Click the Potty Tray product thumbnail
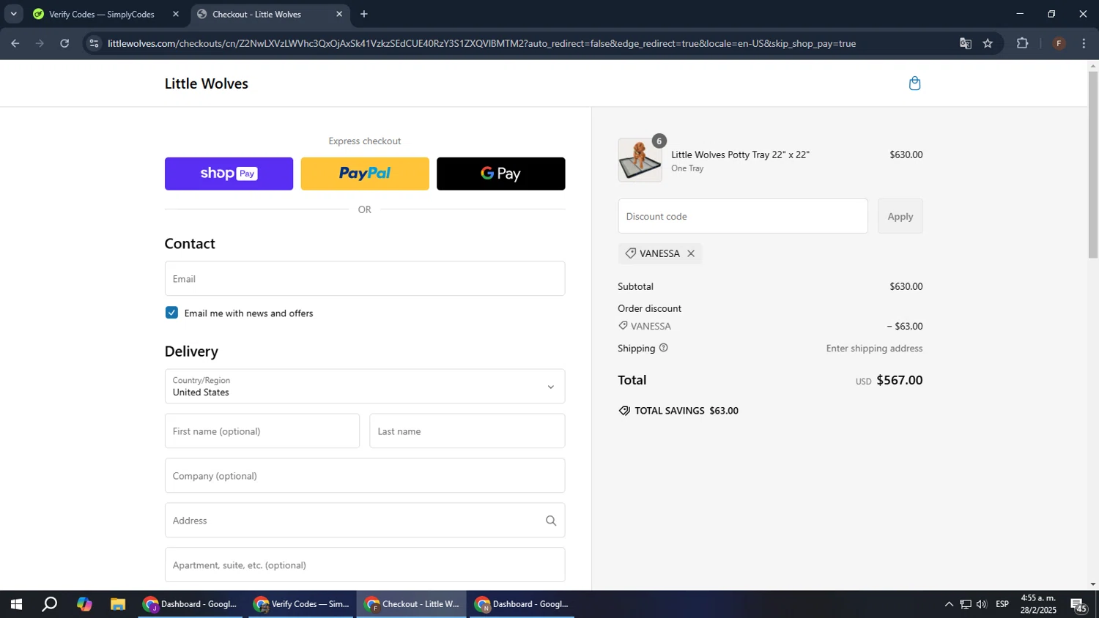Image resolution: width=1099 pixels, height=618 pixels. click(640, 160)
